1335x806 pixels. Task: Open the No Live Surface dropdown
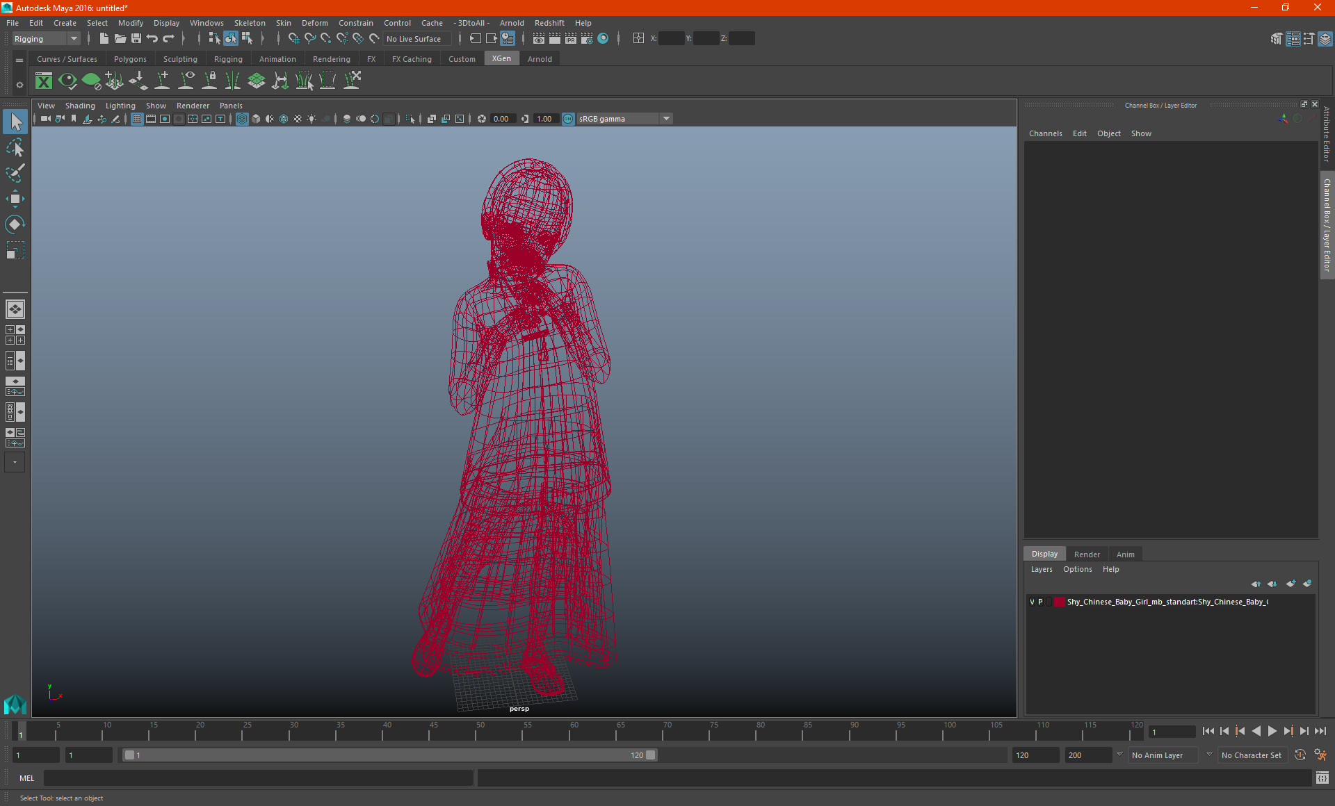point(415,38)
